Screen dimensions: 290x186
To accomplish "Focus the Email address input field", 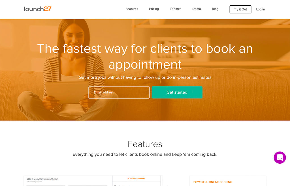I will pyautogui.click(x=119, y=92).
